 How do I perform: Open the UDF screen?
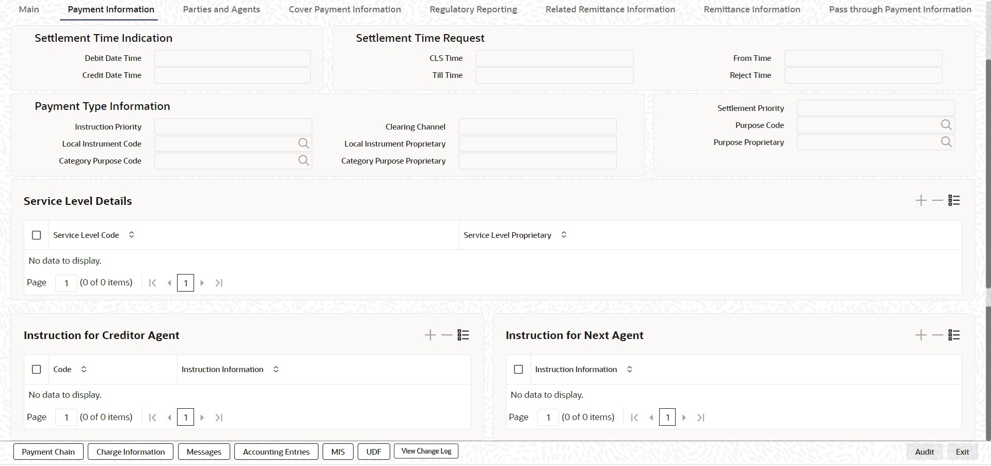pyautogui.click(x=374, y=452)
